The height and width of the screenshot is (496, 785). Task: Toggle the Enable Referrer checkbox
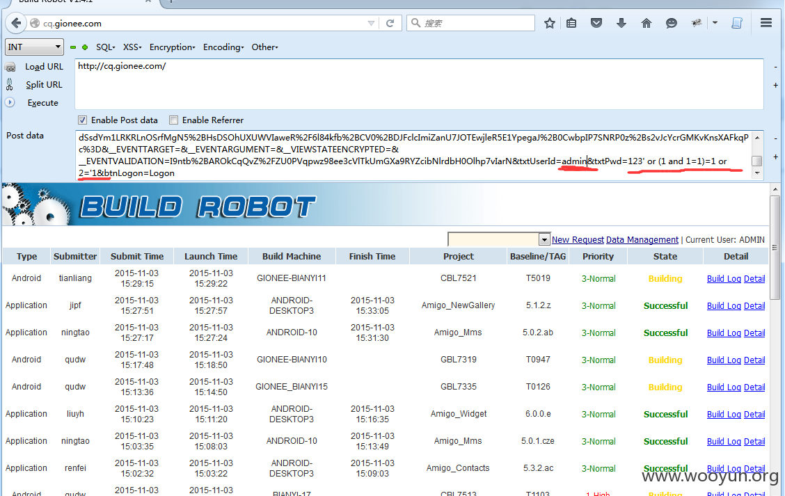click(174, 120)
